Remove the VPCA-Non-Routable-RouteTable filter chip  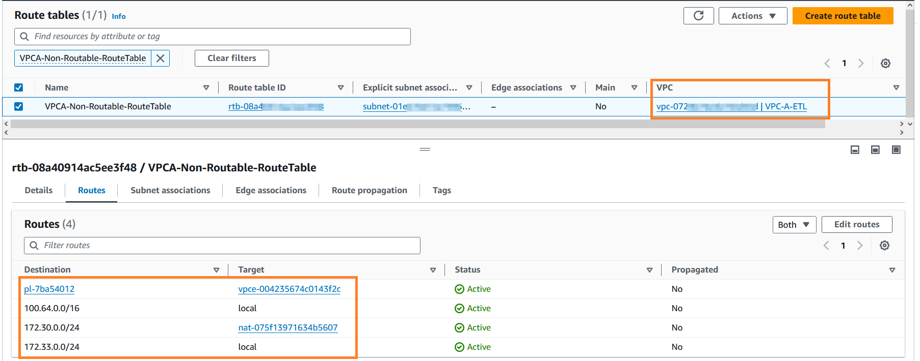[x=160, y=58]
